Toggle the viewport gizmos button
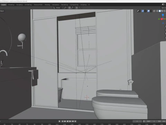 tap(143, 11)
